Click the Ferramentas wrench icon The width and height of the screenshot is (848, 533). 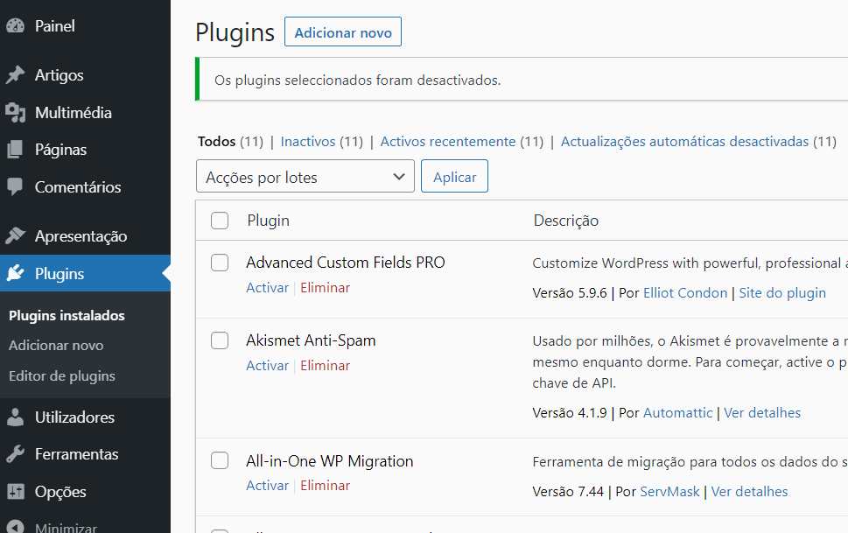click(15, 454)
